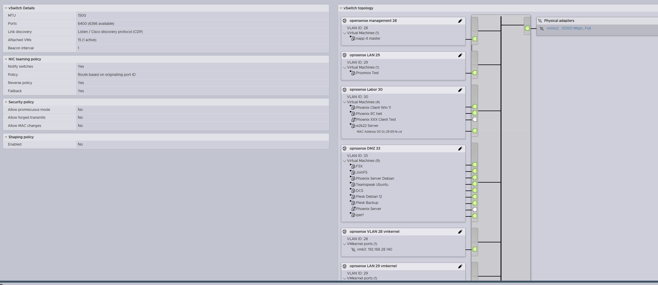Collapse the Security policy section
Screen dimensions: 658x285
[x=6, y=102]
